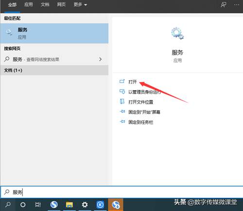The width and height of the screenshot is (243, 211).
Task: Open Task View from the taskbar
Action: pos(38,205)
